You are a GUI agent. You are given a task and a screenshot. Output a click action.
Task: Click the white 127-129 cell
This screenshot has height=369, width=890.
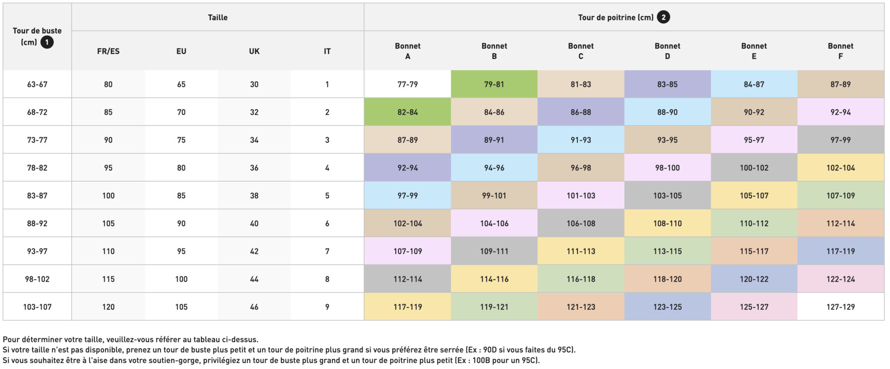click(840, 307)
